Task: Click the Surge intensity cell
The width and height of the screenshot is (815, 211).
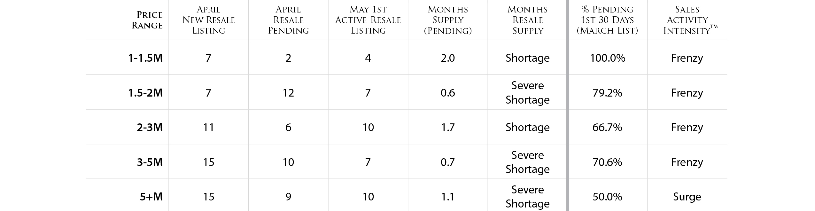Action: 687,197
